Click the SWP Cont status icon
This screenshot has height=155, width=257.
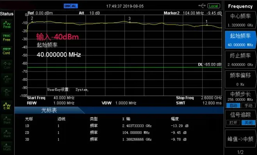pyautogui.click(x=7, y=51)
